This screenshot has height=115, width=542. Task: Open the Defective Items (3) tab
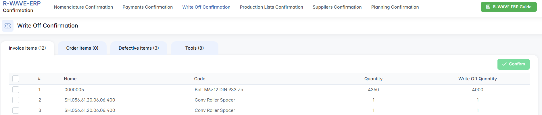point(139,48)
